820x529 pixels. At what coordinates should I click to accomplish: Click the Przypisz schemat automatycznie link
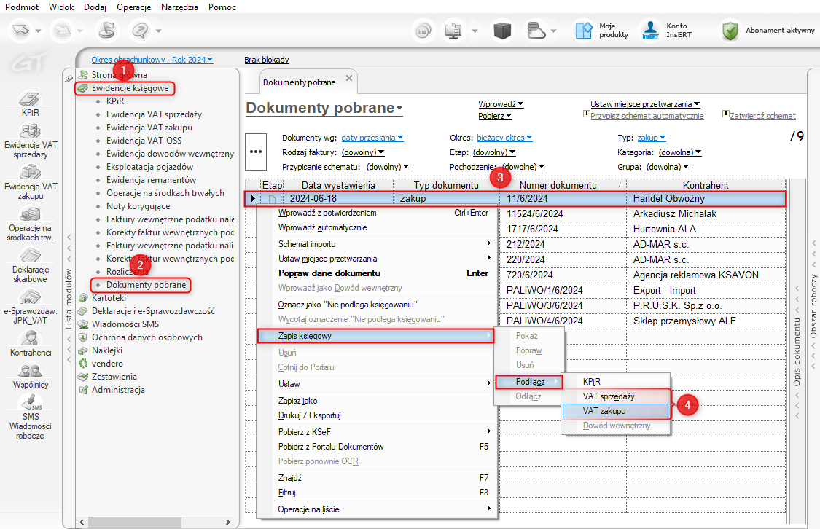[x=647, y=116]
